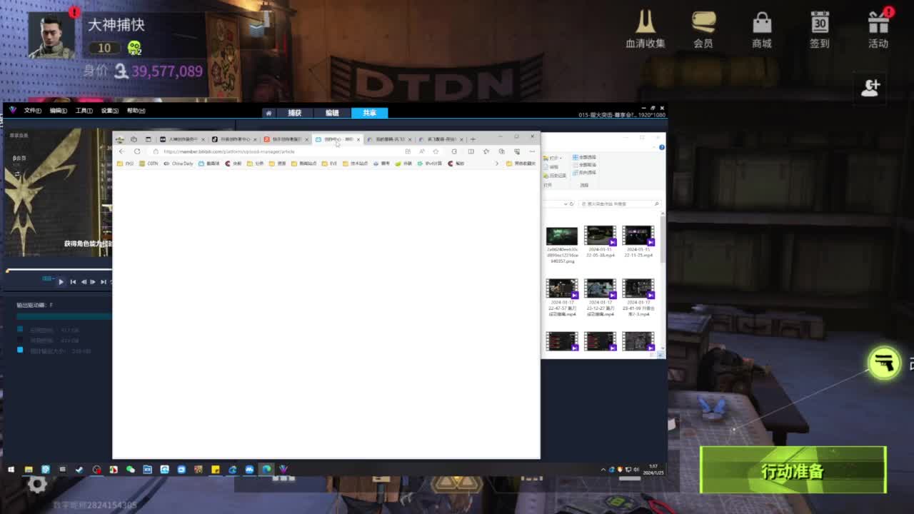This screenshot has width=914, height=514.
Task: Open the browser settings and more menu
Action: coord(532,151)
